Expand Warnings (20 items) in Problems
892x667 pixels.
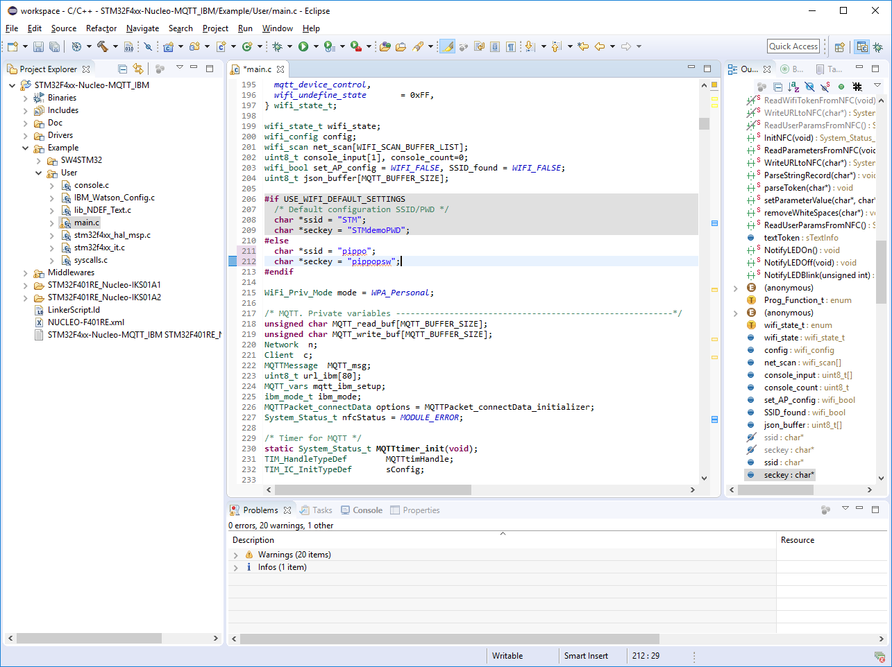point(236,555)
